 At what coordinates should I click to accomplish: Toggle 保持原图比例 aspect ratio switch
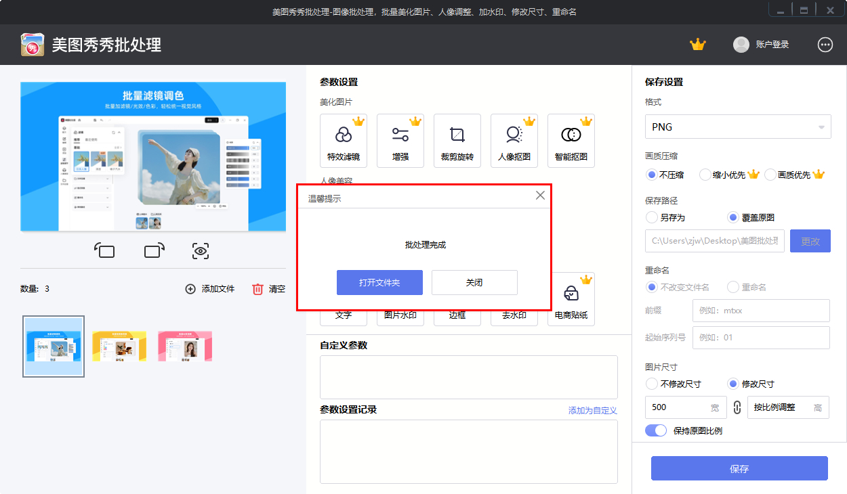click(656, 430)
